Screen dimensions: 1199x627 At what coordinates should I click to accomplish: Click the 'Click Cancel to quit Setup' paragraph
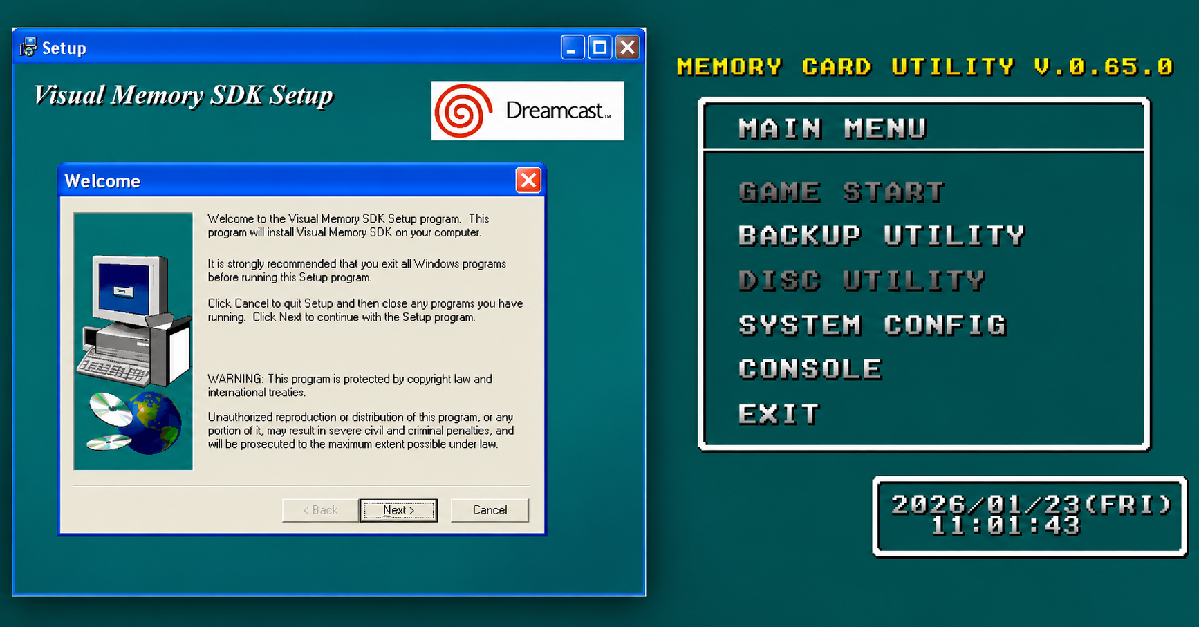(x=365, y=310)
